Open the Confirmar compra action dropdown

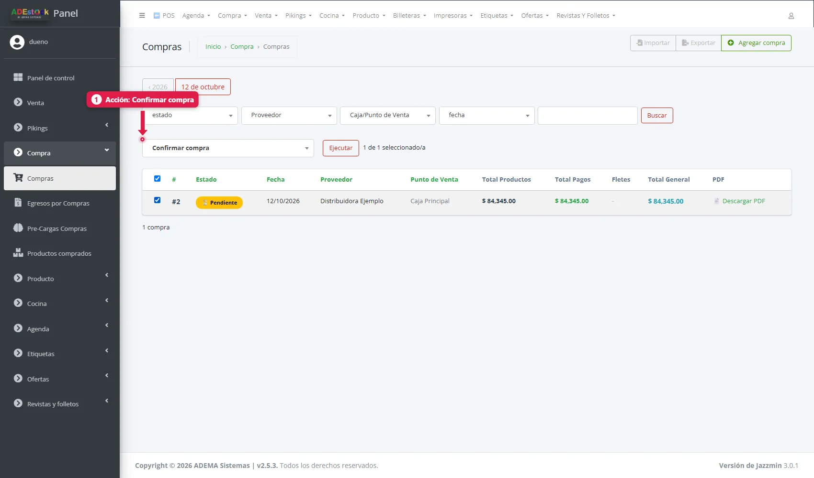(x=228, y=148)
